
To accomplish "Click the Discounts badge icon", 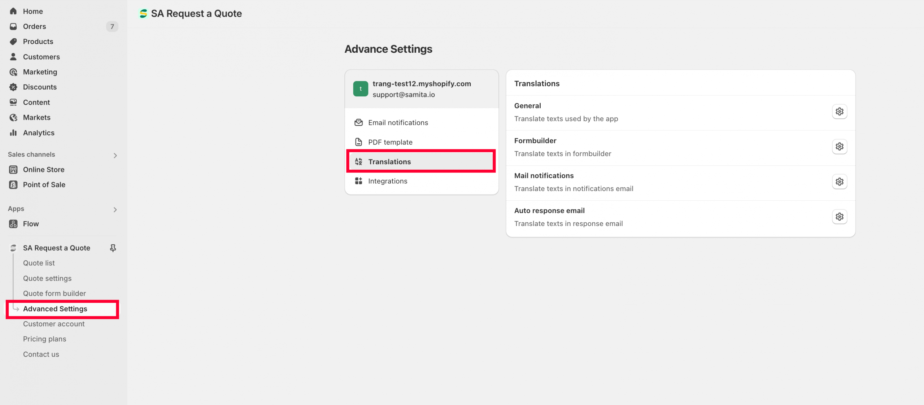I will [13, 87].
